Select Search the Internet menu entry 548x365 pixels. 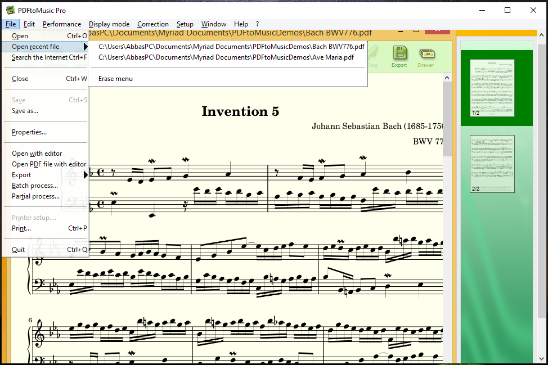point(46,57)
